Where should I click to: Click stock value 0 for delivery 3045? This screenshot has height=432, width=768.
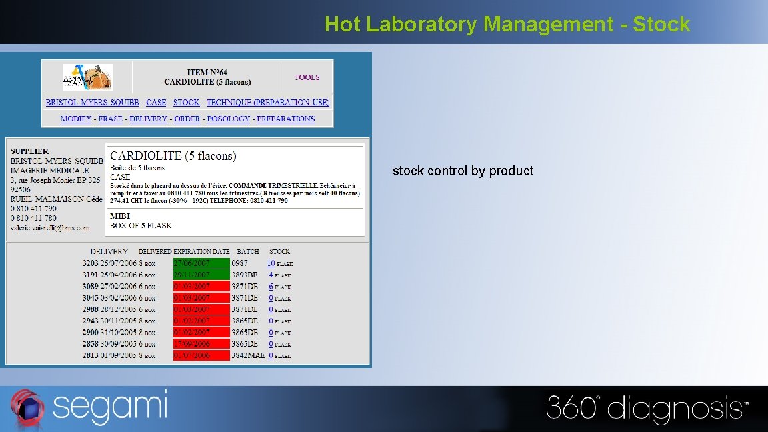271,298
